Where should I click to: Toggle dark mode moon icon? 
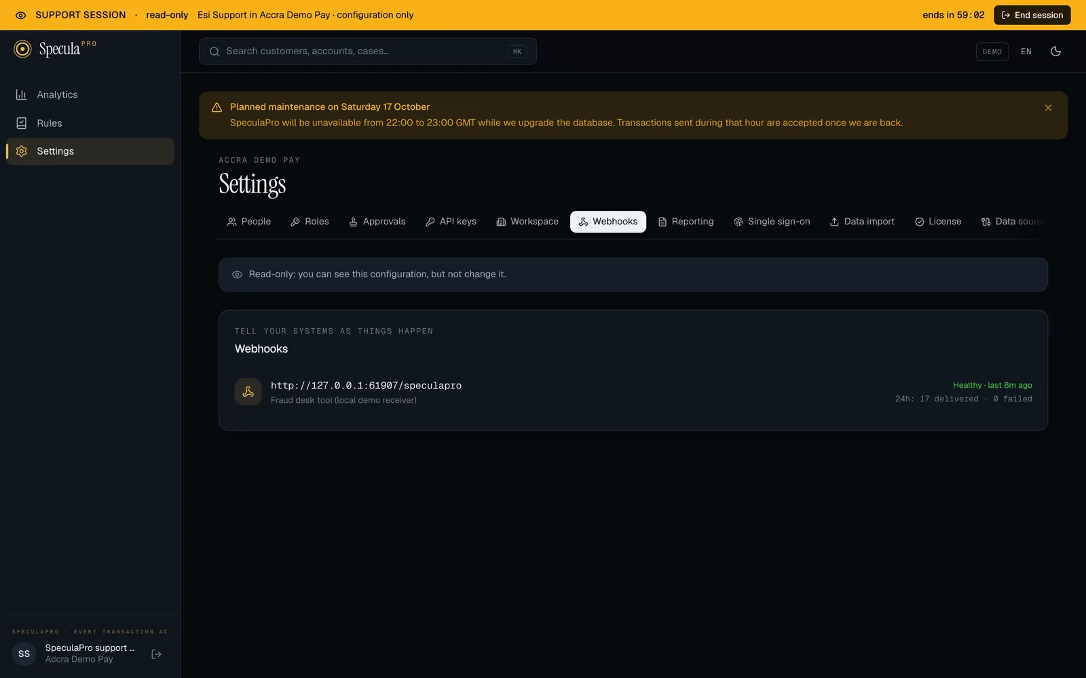pyautogui.click(x=1055, y=52)
